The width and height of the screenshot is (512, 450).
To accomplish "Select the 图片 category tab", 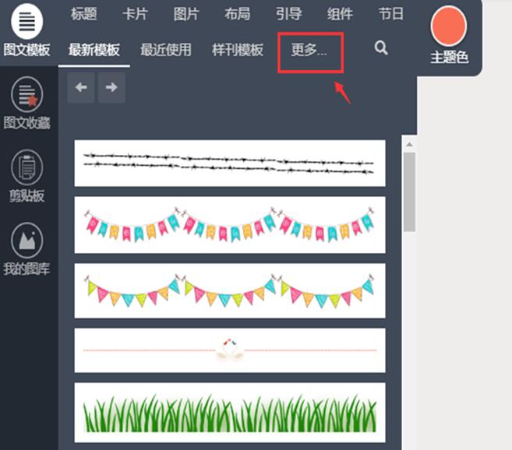I will pyautogui.click(x=186, y=14).
